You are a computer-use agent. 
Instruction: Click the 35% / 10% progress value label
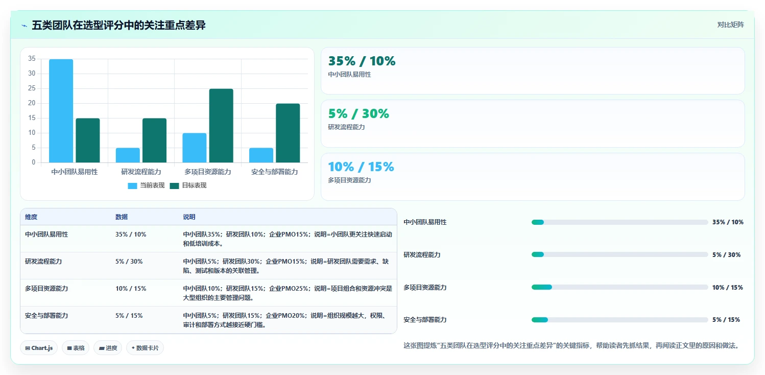tap(728, 222)
